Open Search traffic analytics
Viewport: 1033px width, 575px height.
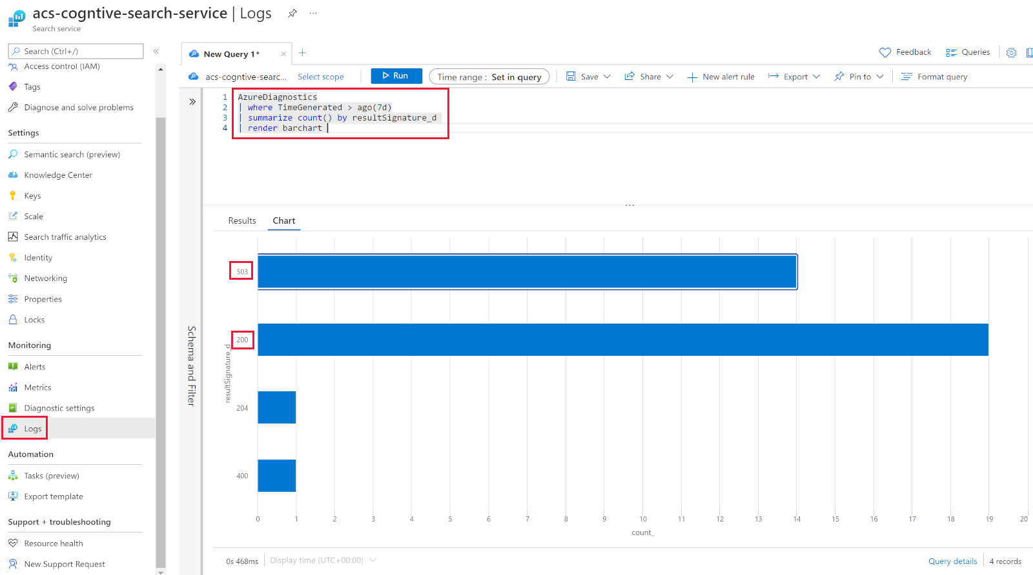65,237
